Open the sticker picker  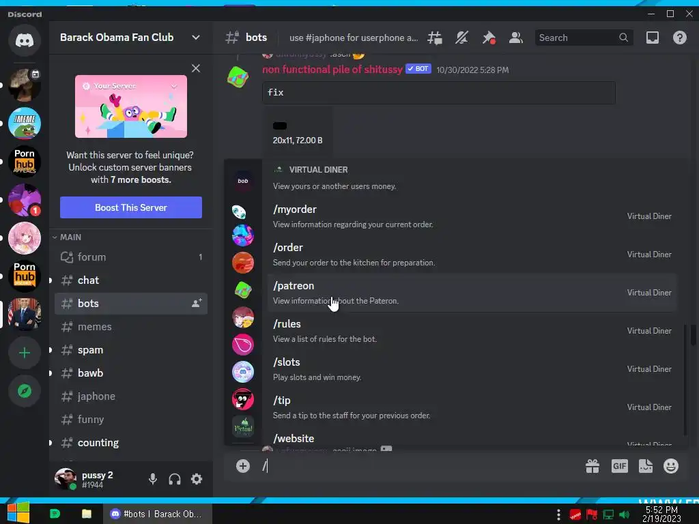pyautogui.click(x=646, y=466)
